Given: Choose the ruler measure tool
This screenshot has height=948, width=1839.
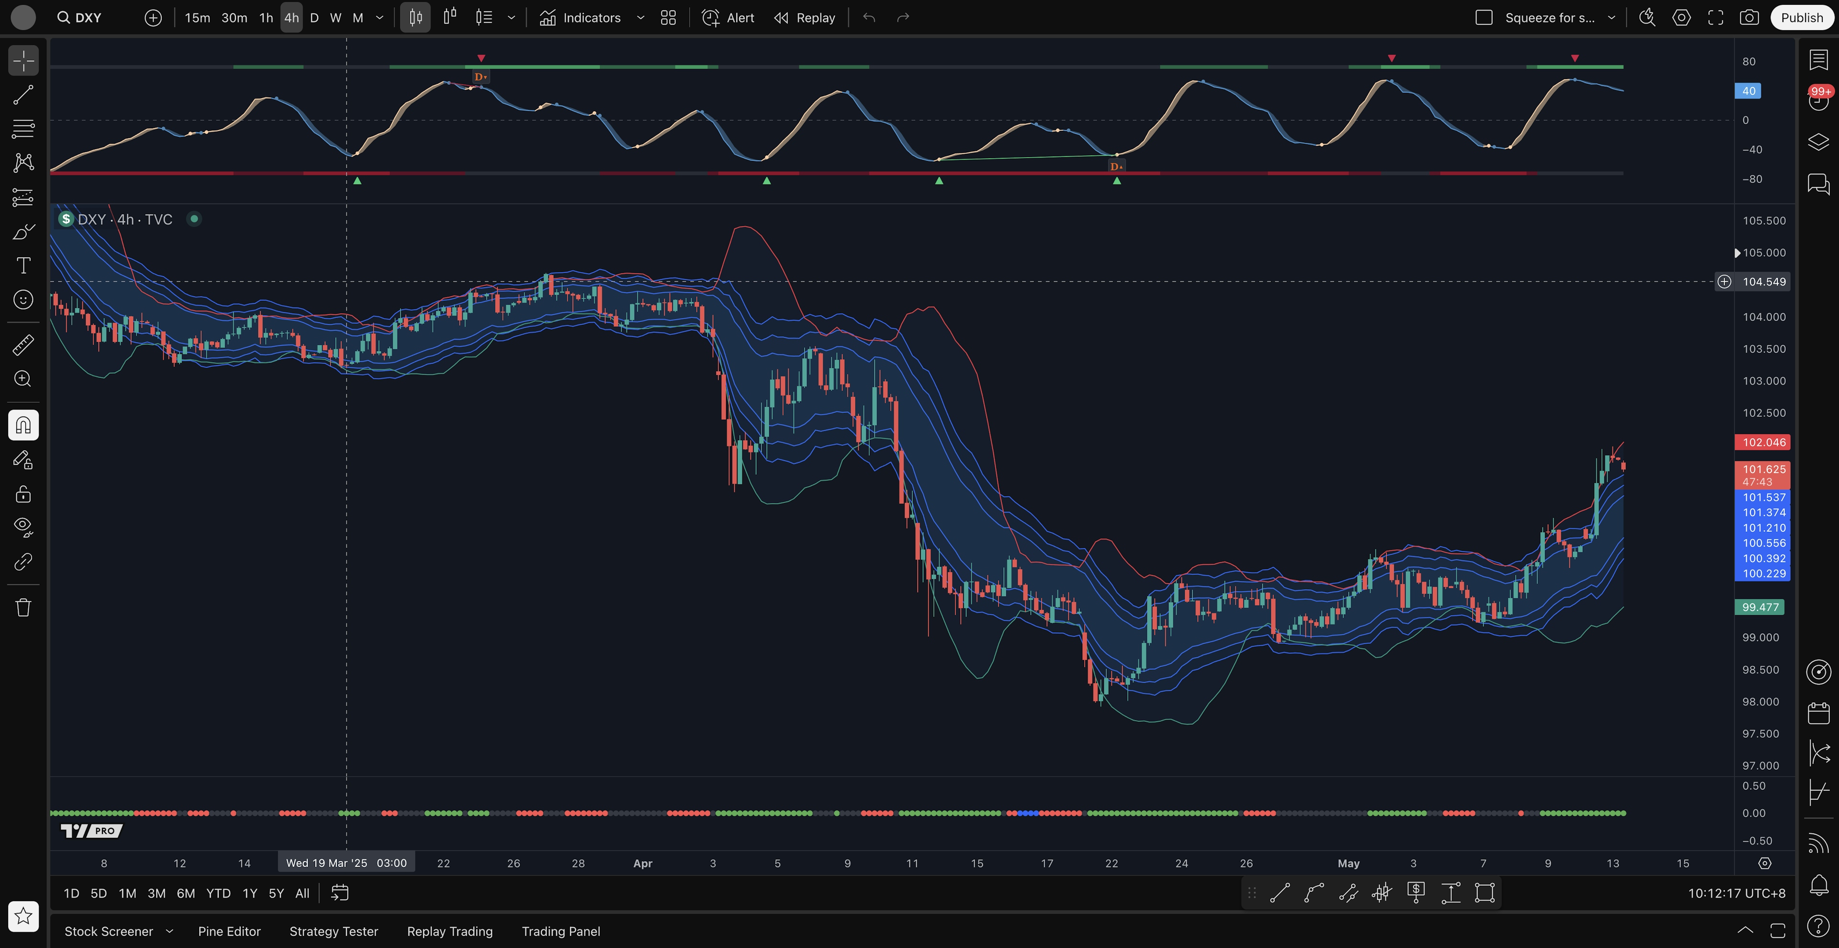Looking at the screenshot, I should [23, 345].
